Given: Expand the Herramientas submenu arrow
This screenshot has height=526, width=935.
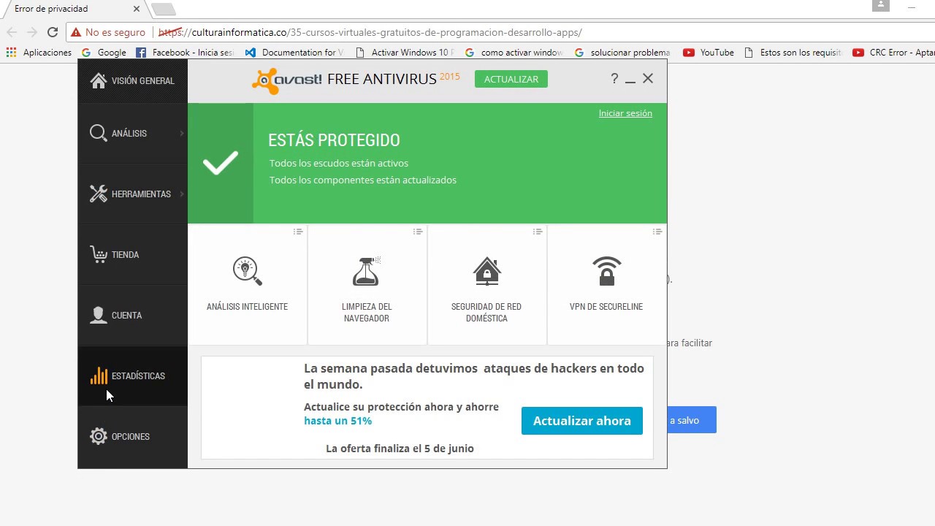Looking at the screenshot, I should [181, 194].
